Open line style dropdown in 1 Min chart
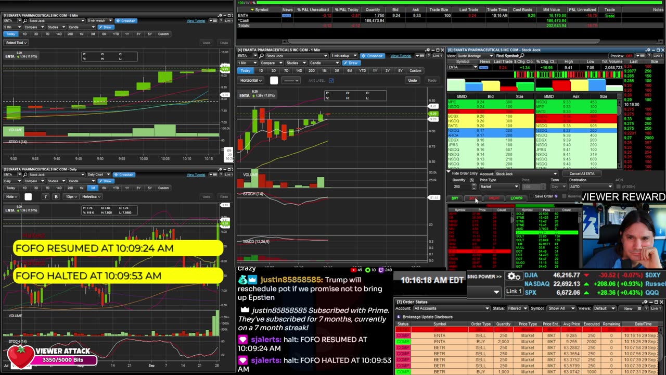 pyautogui.click(x=291, y=80)
